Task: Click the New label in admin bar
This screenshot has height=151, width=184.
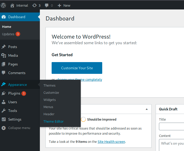Action: pyautogui.click(x=67, y=6)
